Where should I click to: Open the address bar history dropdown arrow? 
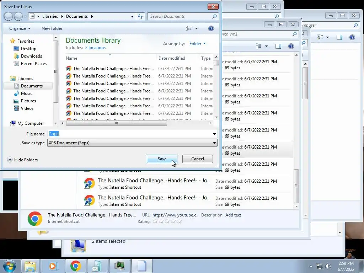click(x=132, y=16)
